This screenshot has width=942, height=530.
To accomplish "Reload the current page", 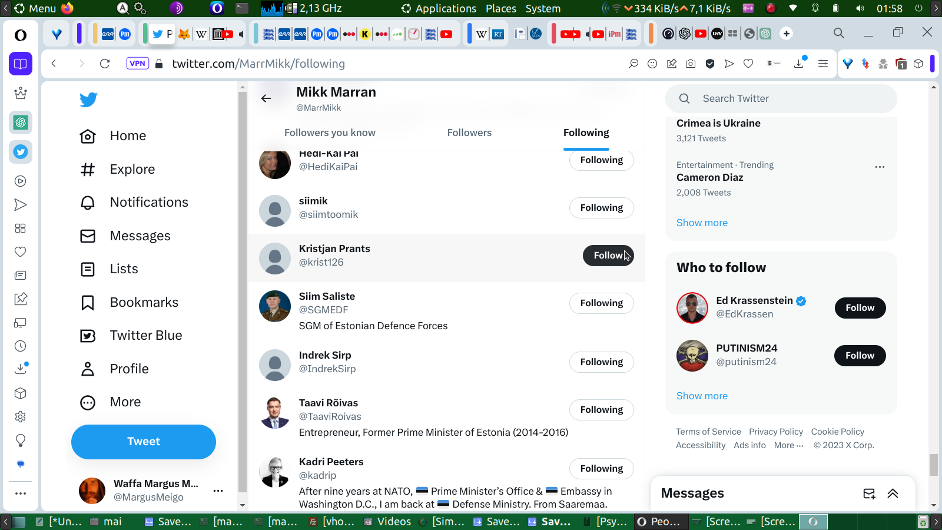I will coord(105,64).
